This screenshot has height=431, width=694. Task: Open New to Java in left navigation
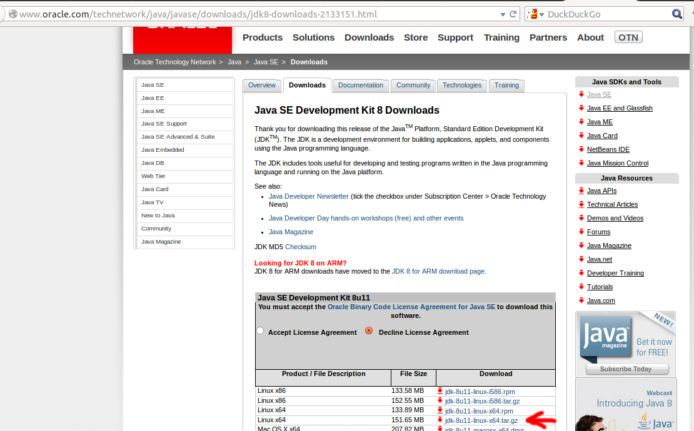185,215
